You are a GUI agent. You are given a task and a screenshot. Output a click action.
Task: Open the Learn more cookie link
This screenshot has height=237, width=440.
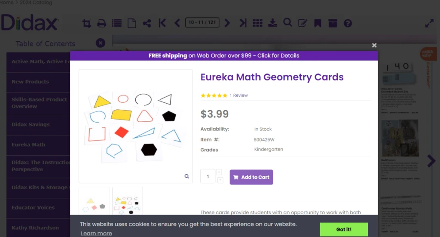click(x=96, y=234)
